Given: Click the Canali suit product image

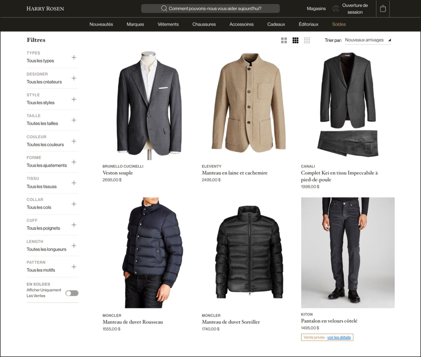Looking at the screenshot, I should (348, 104).
